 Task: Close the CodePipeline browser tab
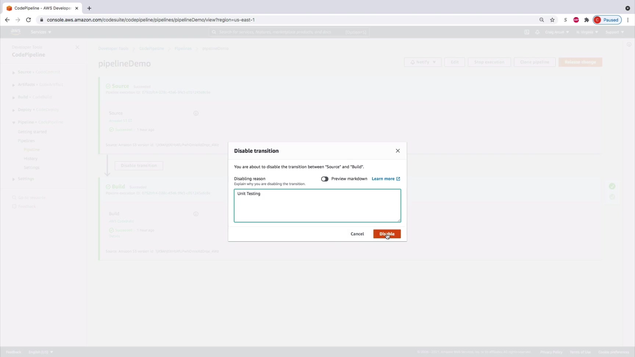[x=77, y=8]
